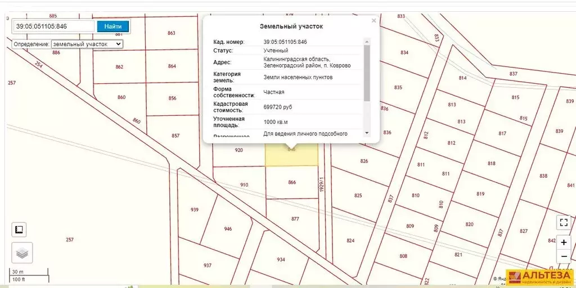Click area value 1000 кв.м
The width and height of the screenshot is (576, 288).
tap(276, 121)
